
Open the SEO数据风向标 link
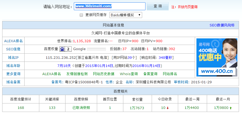pos(222,25)
